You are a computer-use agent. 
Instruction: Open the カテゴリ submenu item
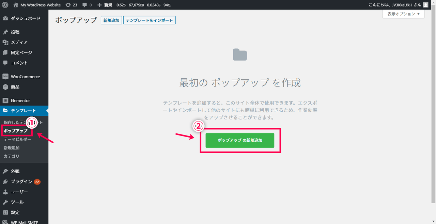12,156
